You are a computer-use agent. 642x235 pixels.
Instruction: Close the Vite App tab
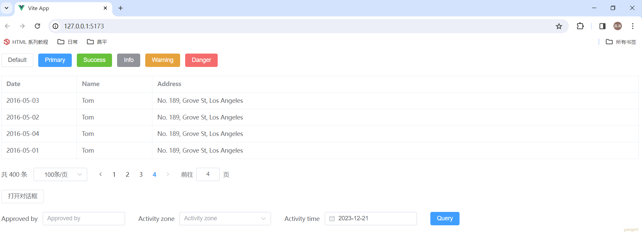tap(105, 8)
